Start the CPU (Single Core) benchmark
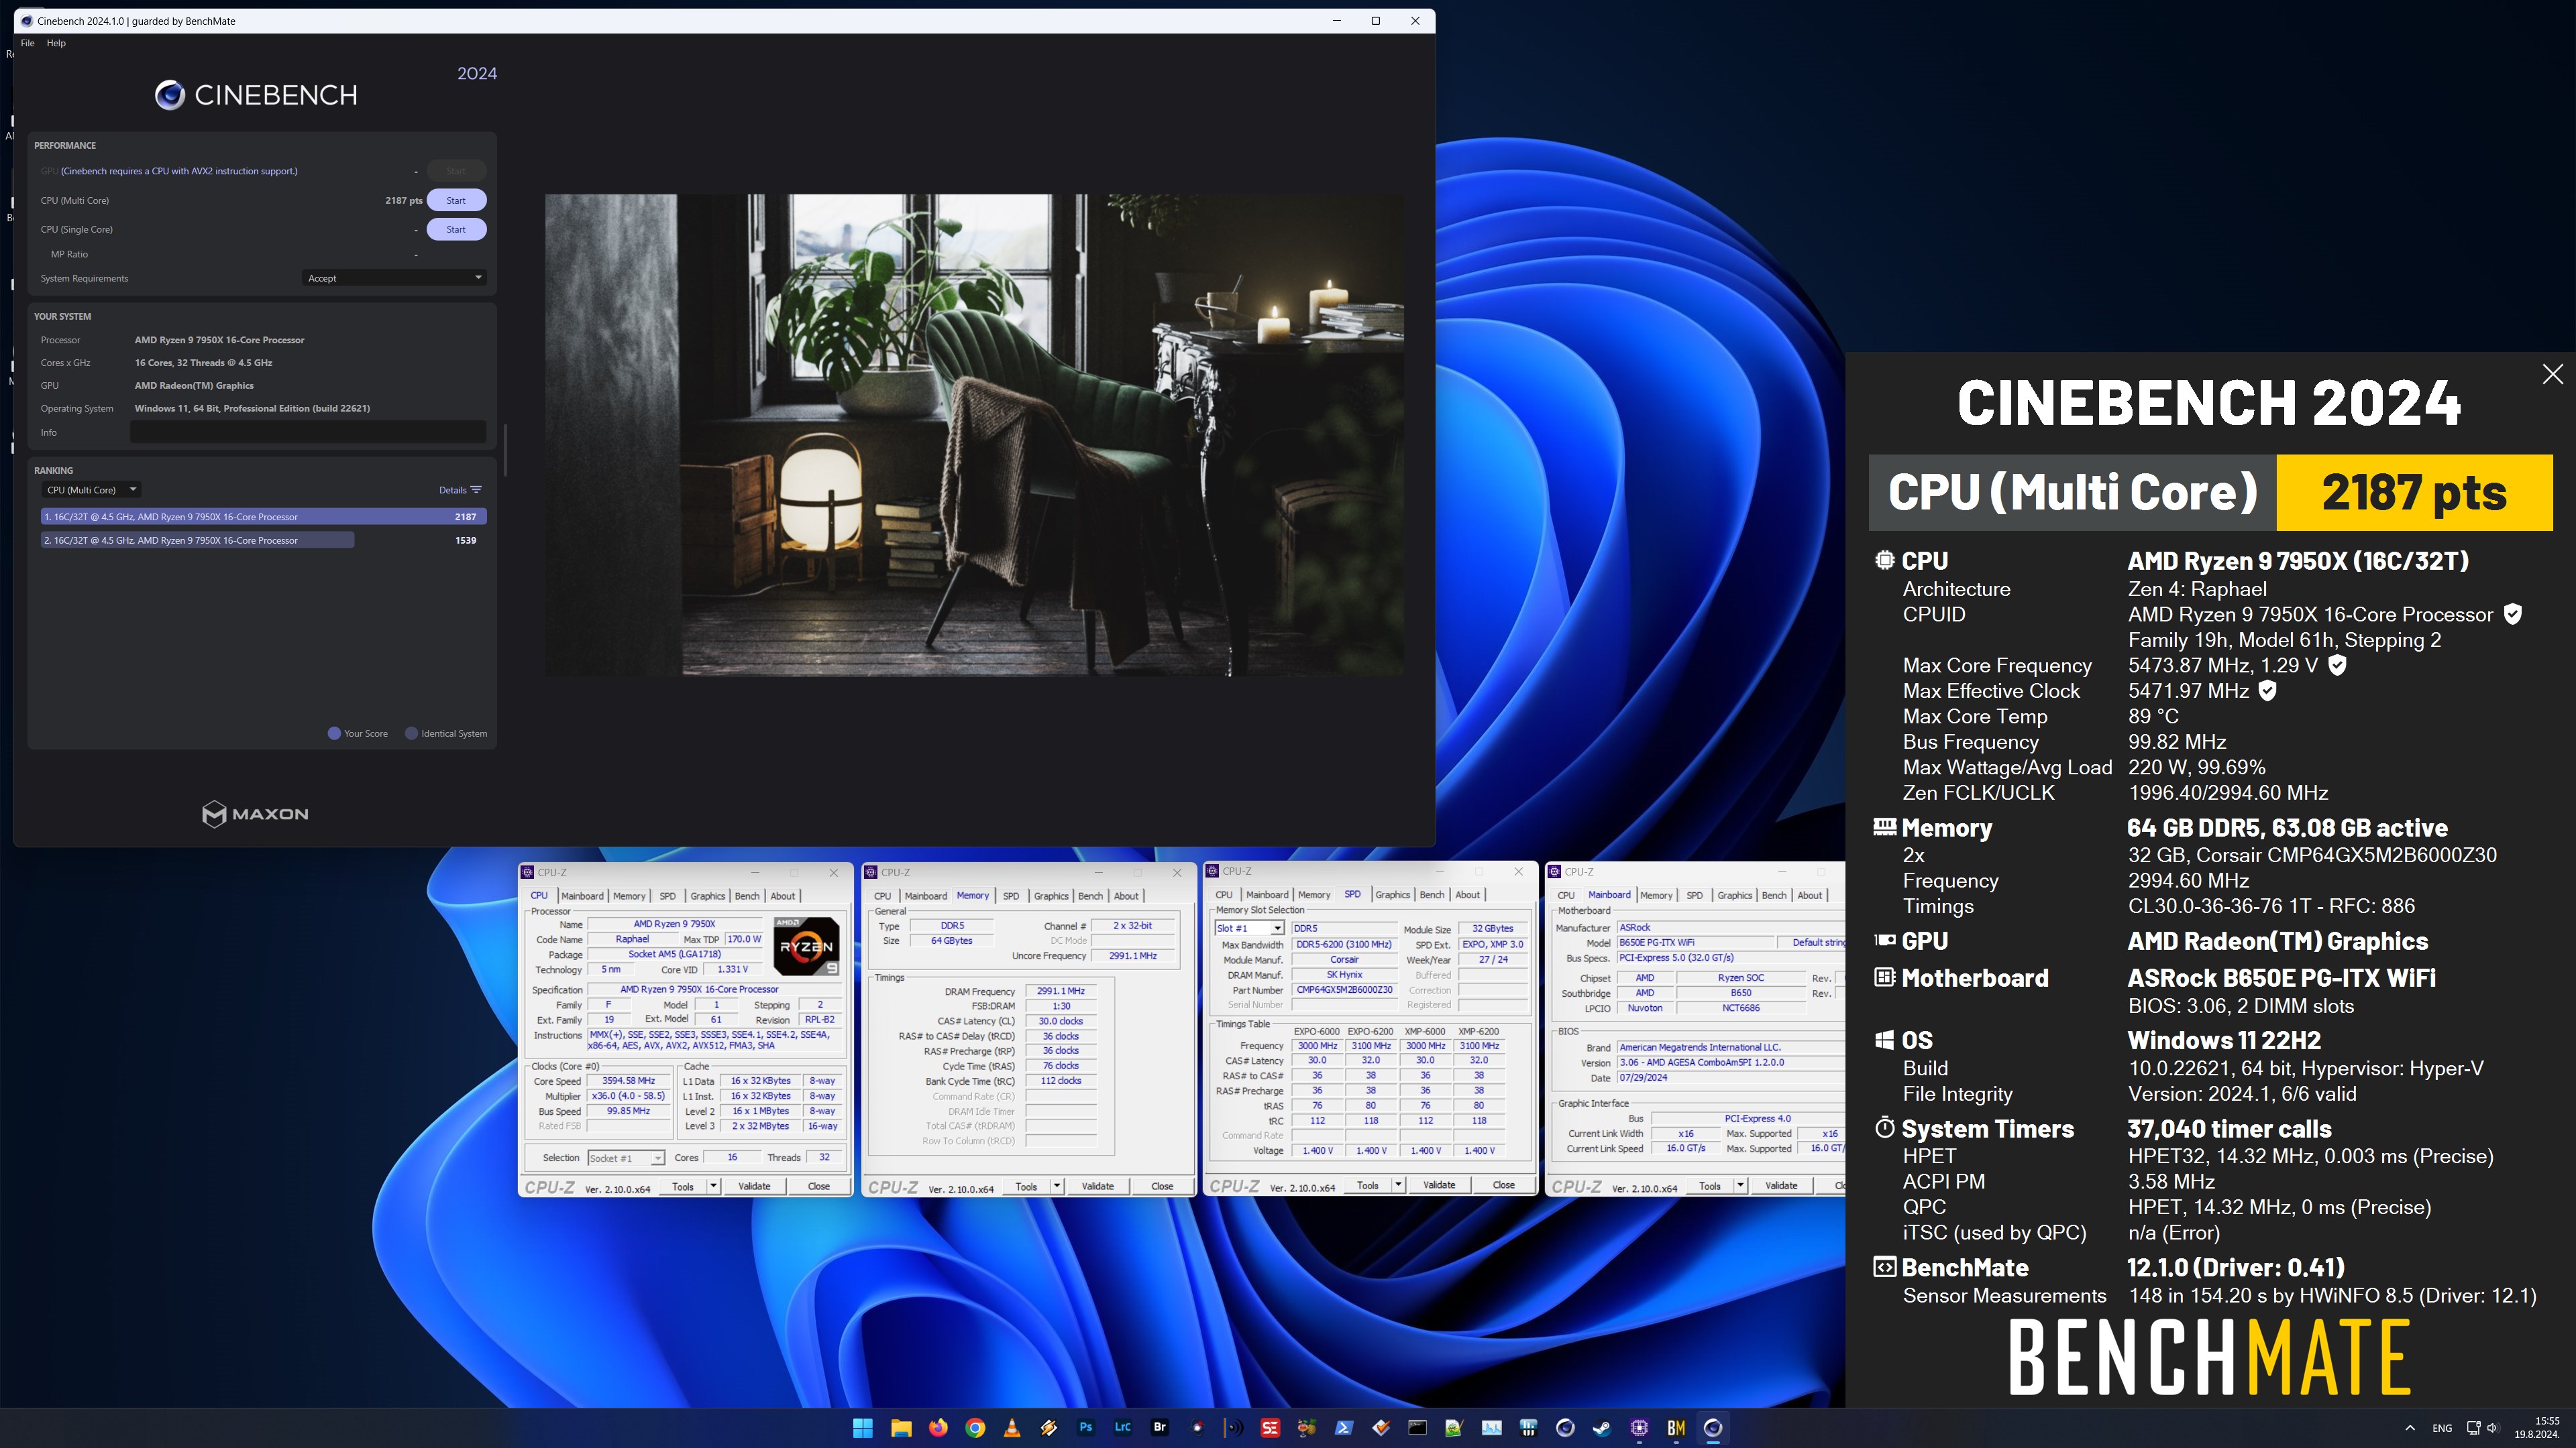The image size is (2576, 1448). [x=456, y=229]
